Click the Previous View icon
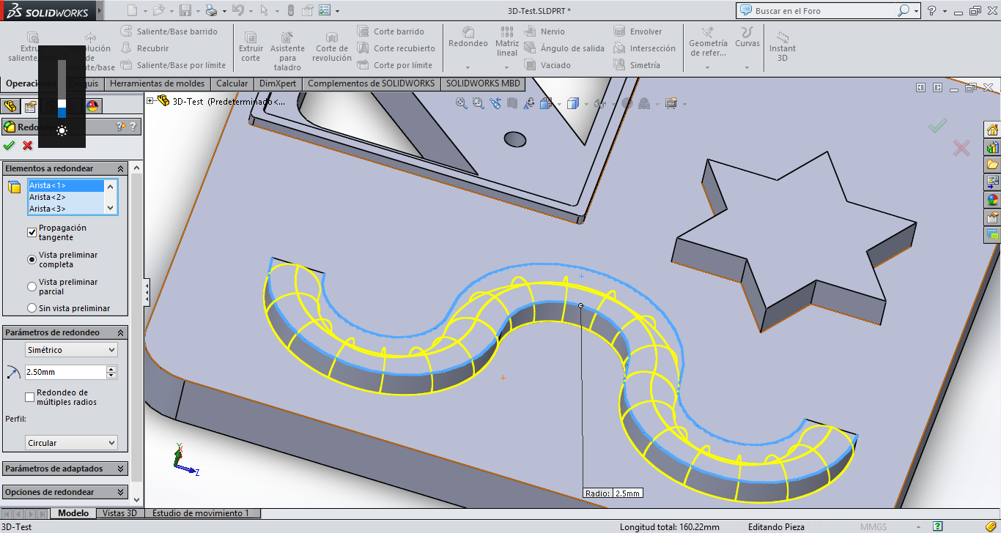1001x533 pixels. point(495,103)
